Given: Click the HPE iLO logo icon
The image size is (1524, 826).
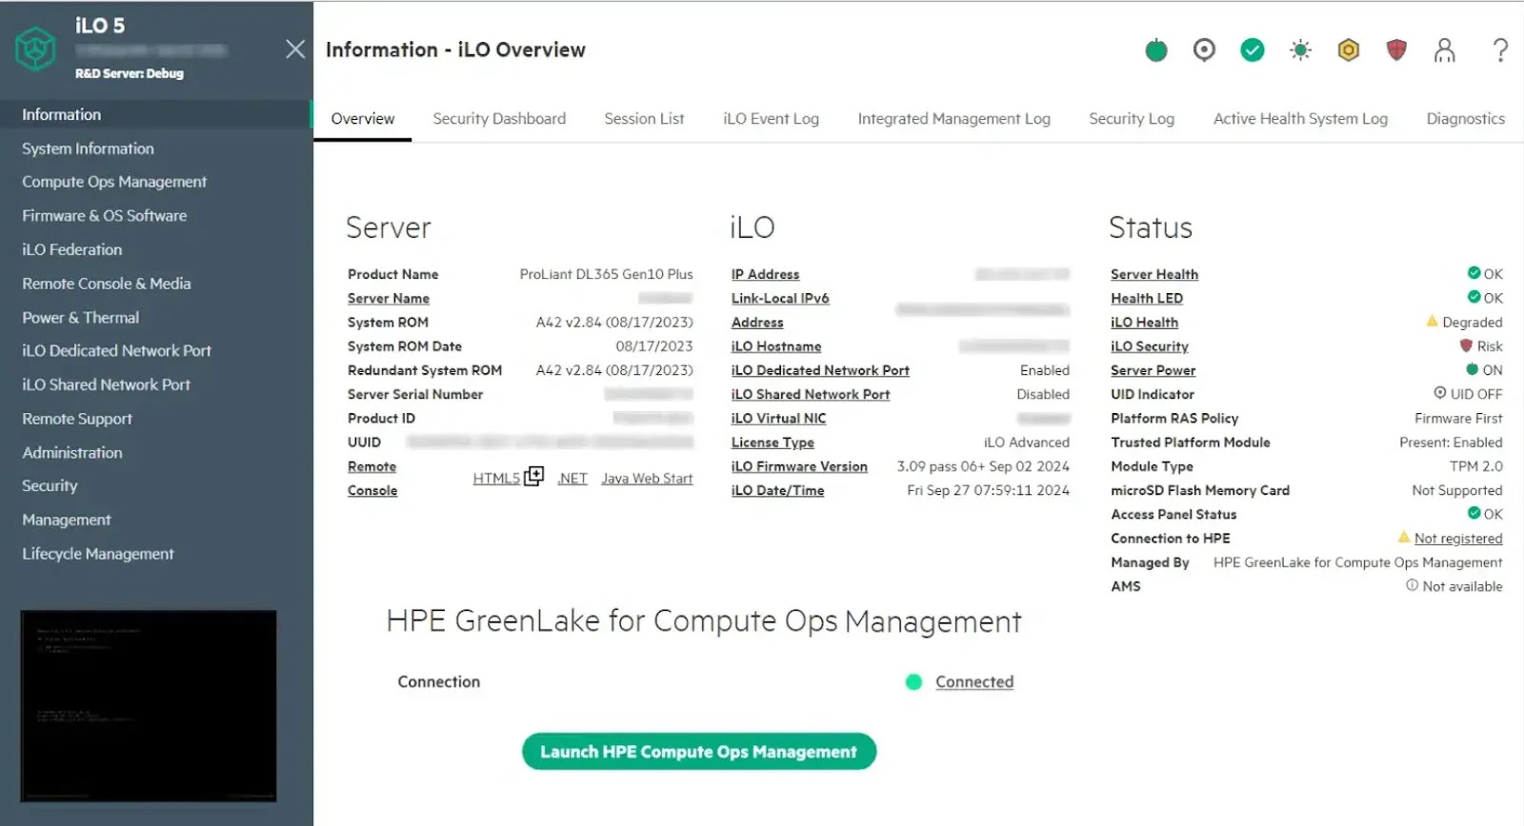Looking at the screenshot, I should click(35, 49).
